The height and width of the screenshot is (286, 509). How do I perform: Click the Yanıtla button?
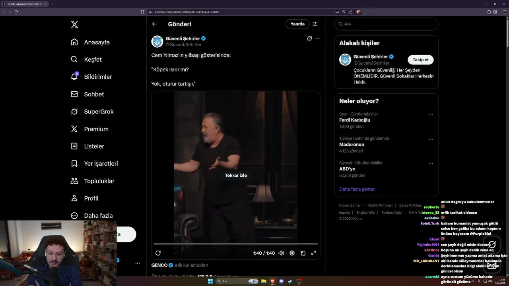[x=297, y=24]
